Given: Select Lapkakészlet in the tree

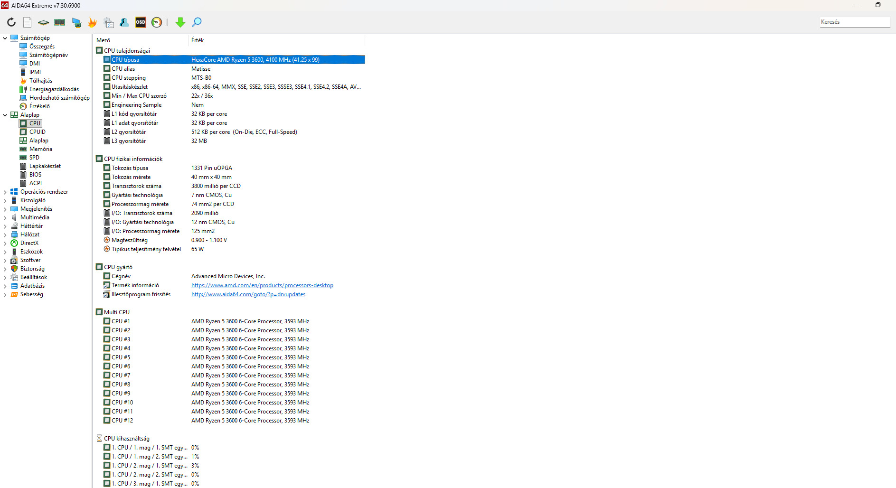Looking at the screenshot, I should tap(45, 166).
